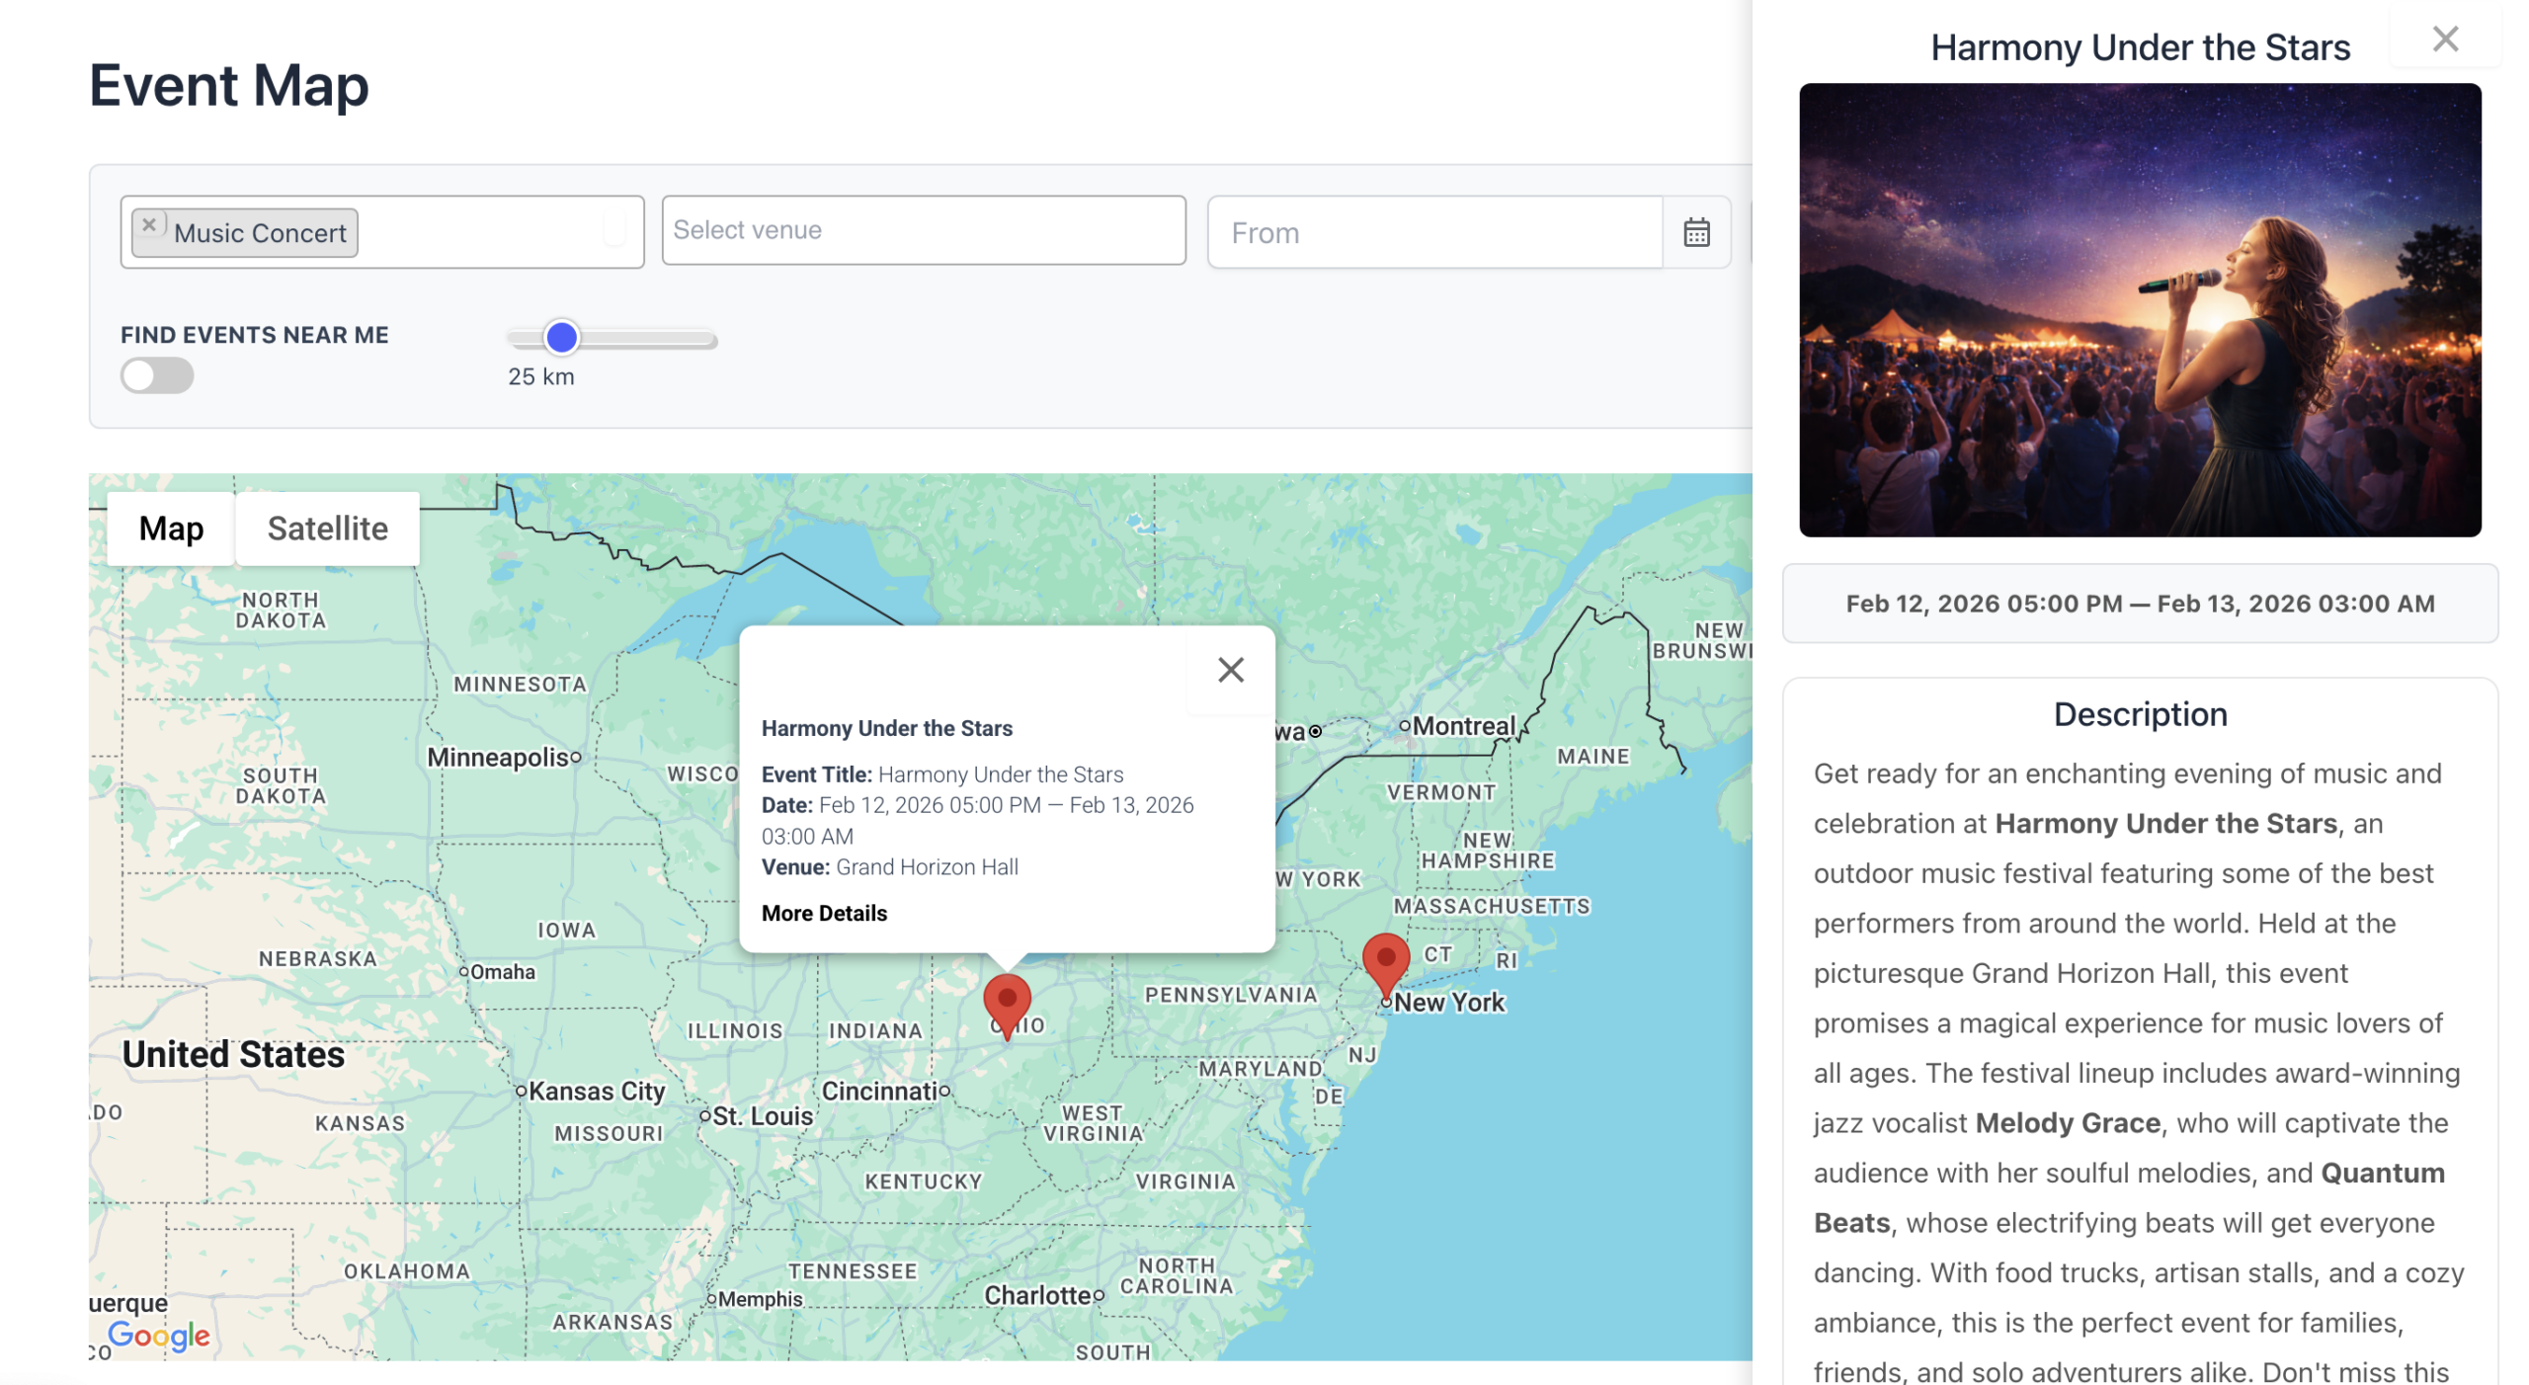This screenshot has height=1385, width=2529.
Task: Open the More Details link in the popup
Action: pyautogui.click(x=824, y=913)
